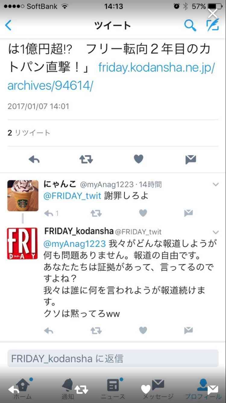226x403 pixels.
Task: Open the ホーム tab
Action: 23,389
